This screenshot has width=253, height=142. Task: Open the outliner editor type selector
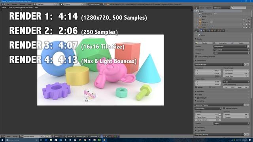coord(196,8)
